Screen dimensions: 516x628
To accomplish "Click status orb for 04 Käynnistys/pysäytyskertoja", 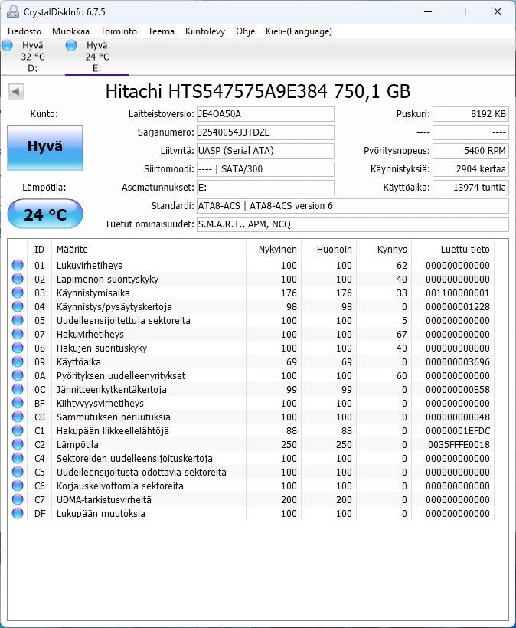I will [x=18, y=306].
